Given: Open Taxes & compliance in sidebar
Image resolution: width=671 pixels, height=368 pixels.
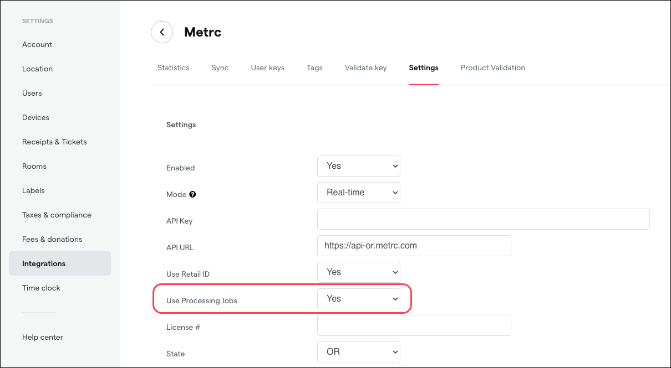Looking at the screenshot, I should [57, 215].
